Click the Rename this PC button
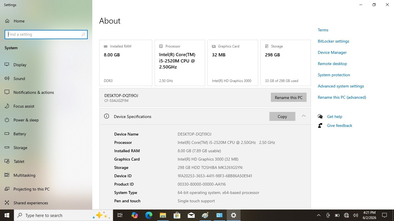The height and width of the screenshot is (221, 394). tap(288, 98)
